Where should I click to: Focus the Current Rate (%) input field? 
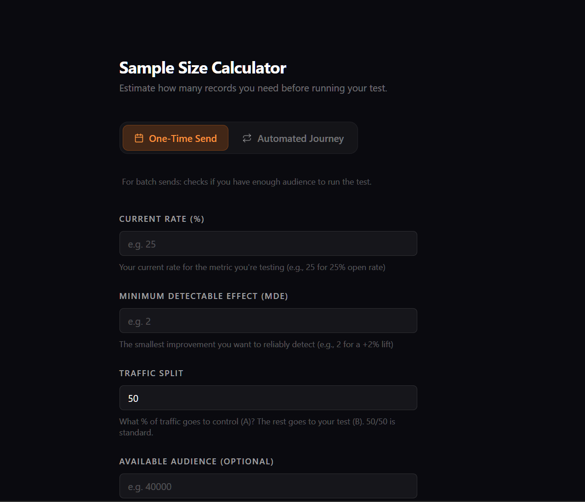tap(268, 244)
